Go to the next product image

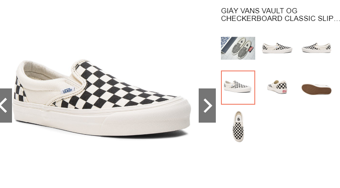[207, 106]
